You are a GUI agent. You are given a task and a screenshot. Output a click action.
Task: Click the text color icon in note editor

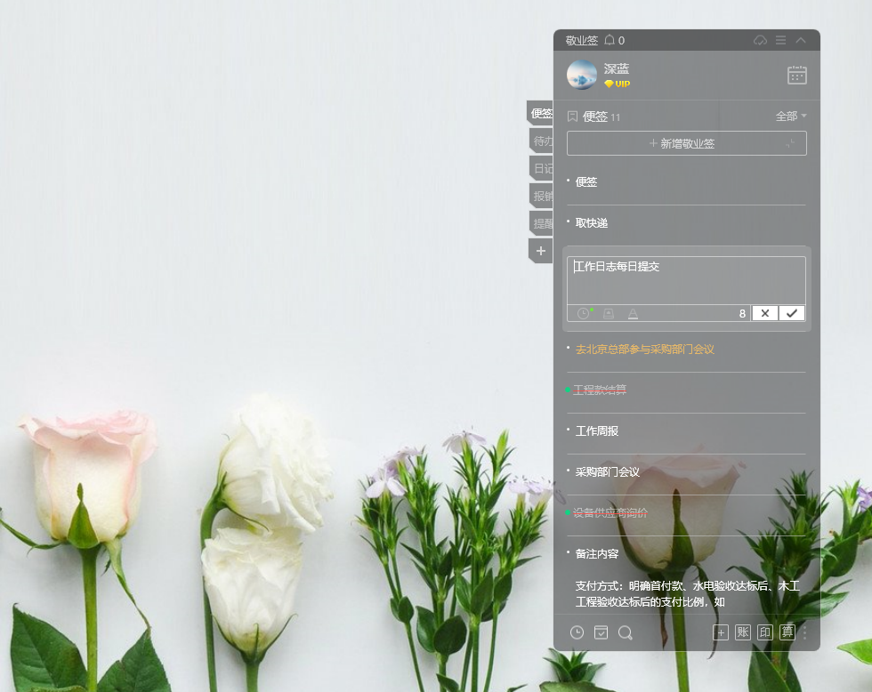(x=633, y=313)
